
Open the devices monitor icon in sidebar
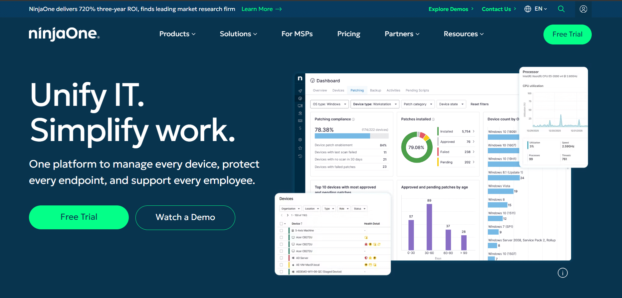300,106
